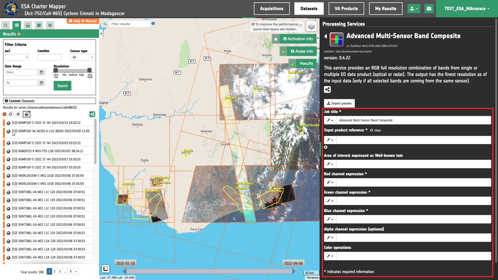The image size is (498, 280).
Task: Add all results to basket icon
Action: coord(27,114)
